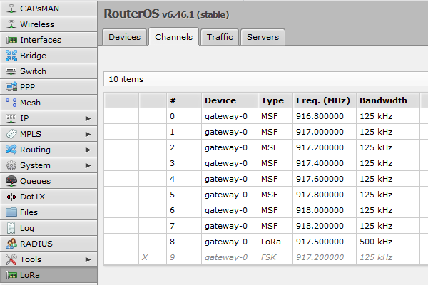Click the Files folder icon

[11, 212]
